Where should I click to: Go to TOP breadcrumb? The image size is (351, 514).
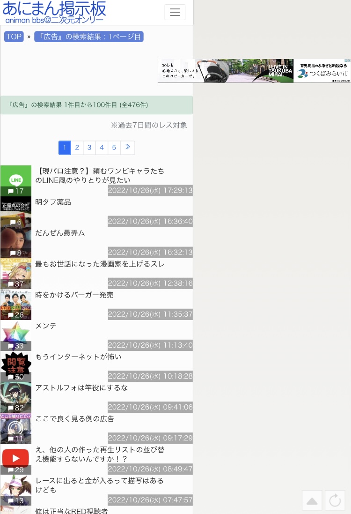[x=14, y=37]
